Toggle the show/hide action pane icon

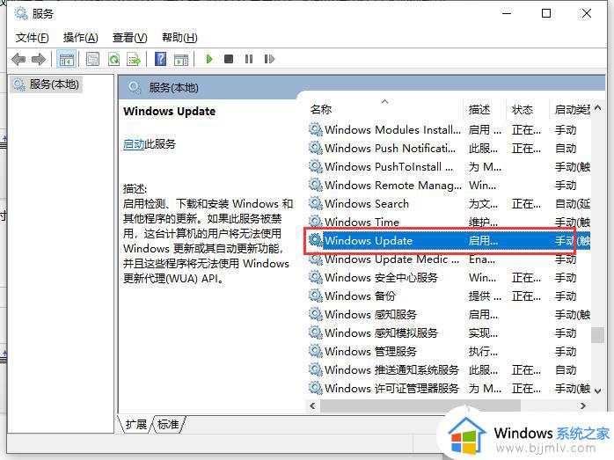click(181, 60)
